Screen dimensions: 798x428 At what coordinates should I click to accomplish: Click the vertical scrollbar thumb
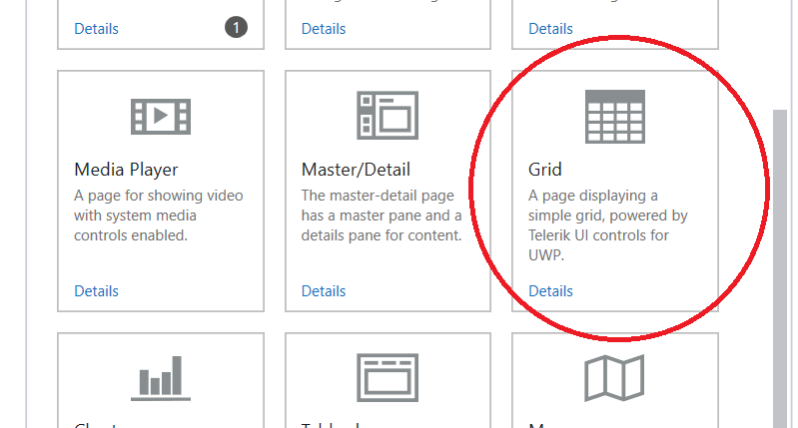click(780, 268)
